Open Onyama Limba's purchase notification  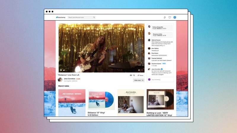(x=162, y=35)
